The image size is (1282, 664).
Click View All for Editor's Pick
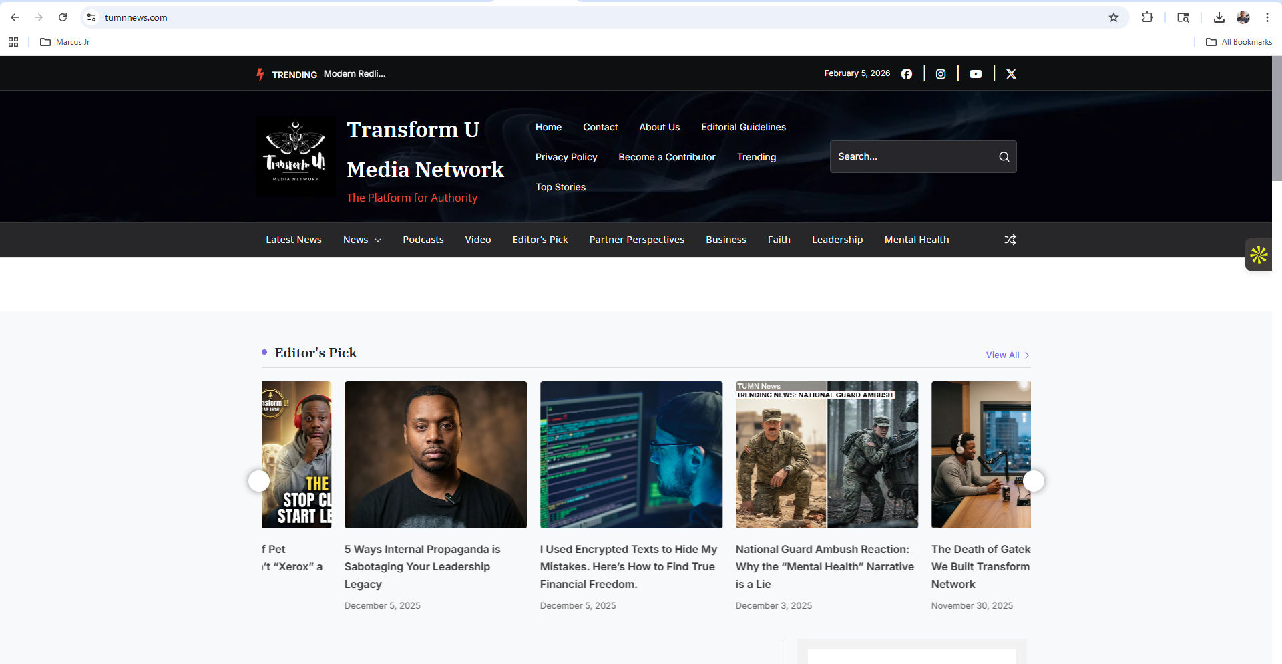click(x=1008, y=355)
